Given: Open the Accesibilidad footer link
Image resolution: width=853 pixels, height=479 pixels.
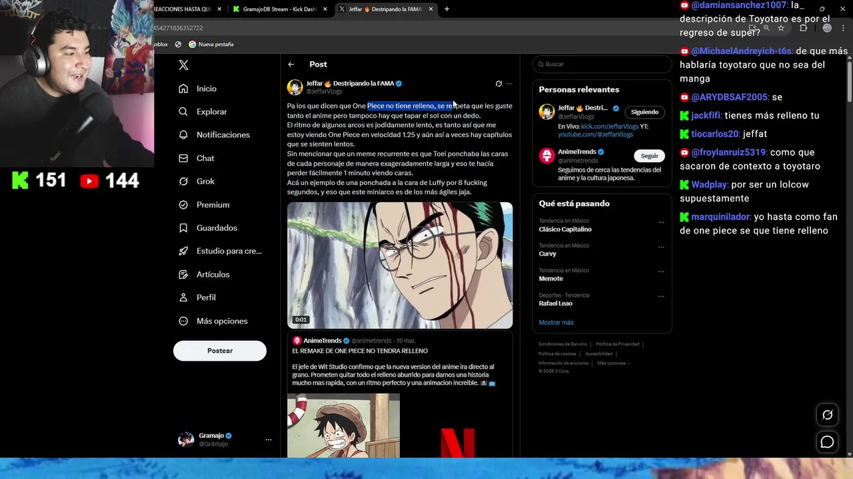Looking at the screenshot, I should point(598,354).
